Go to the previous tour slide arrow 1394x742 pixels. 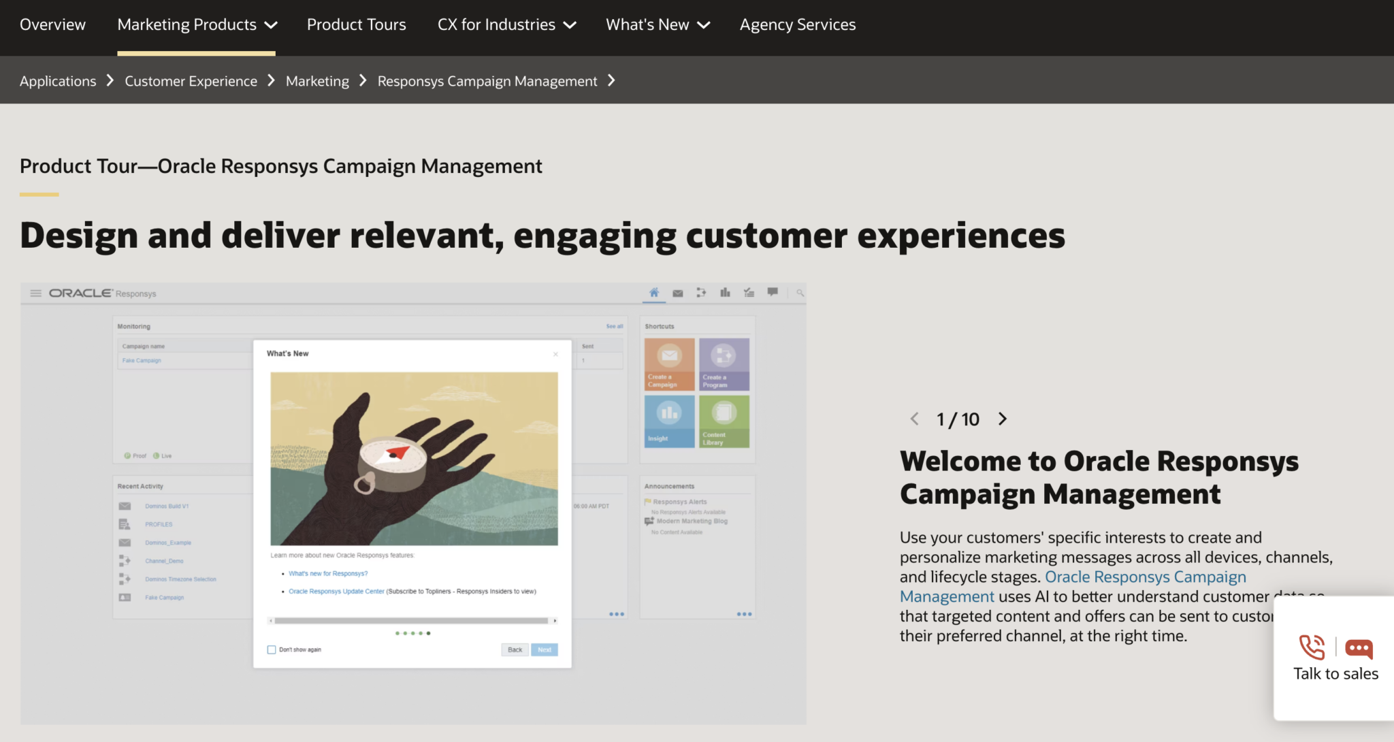[915, 419]
